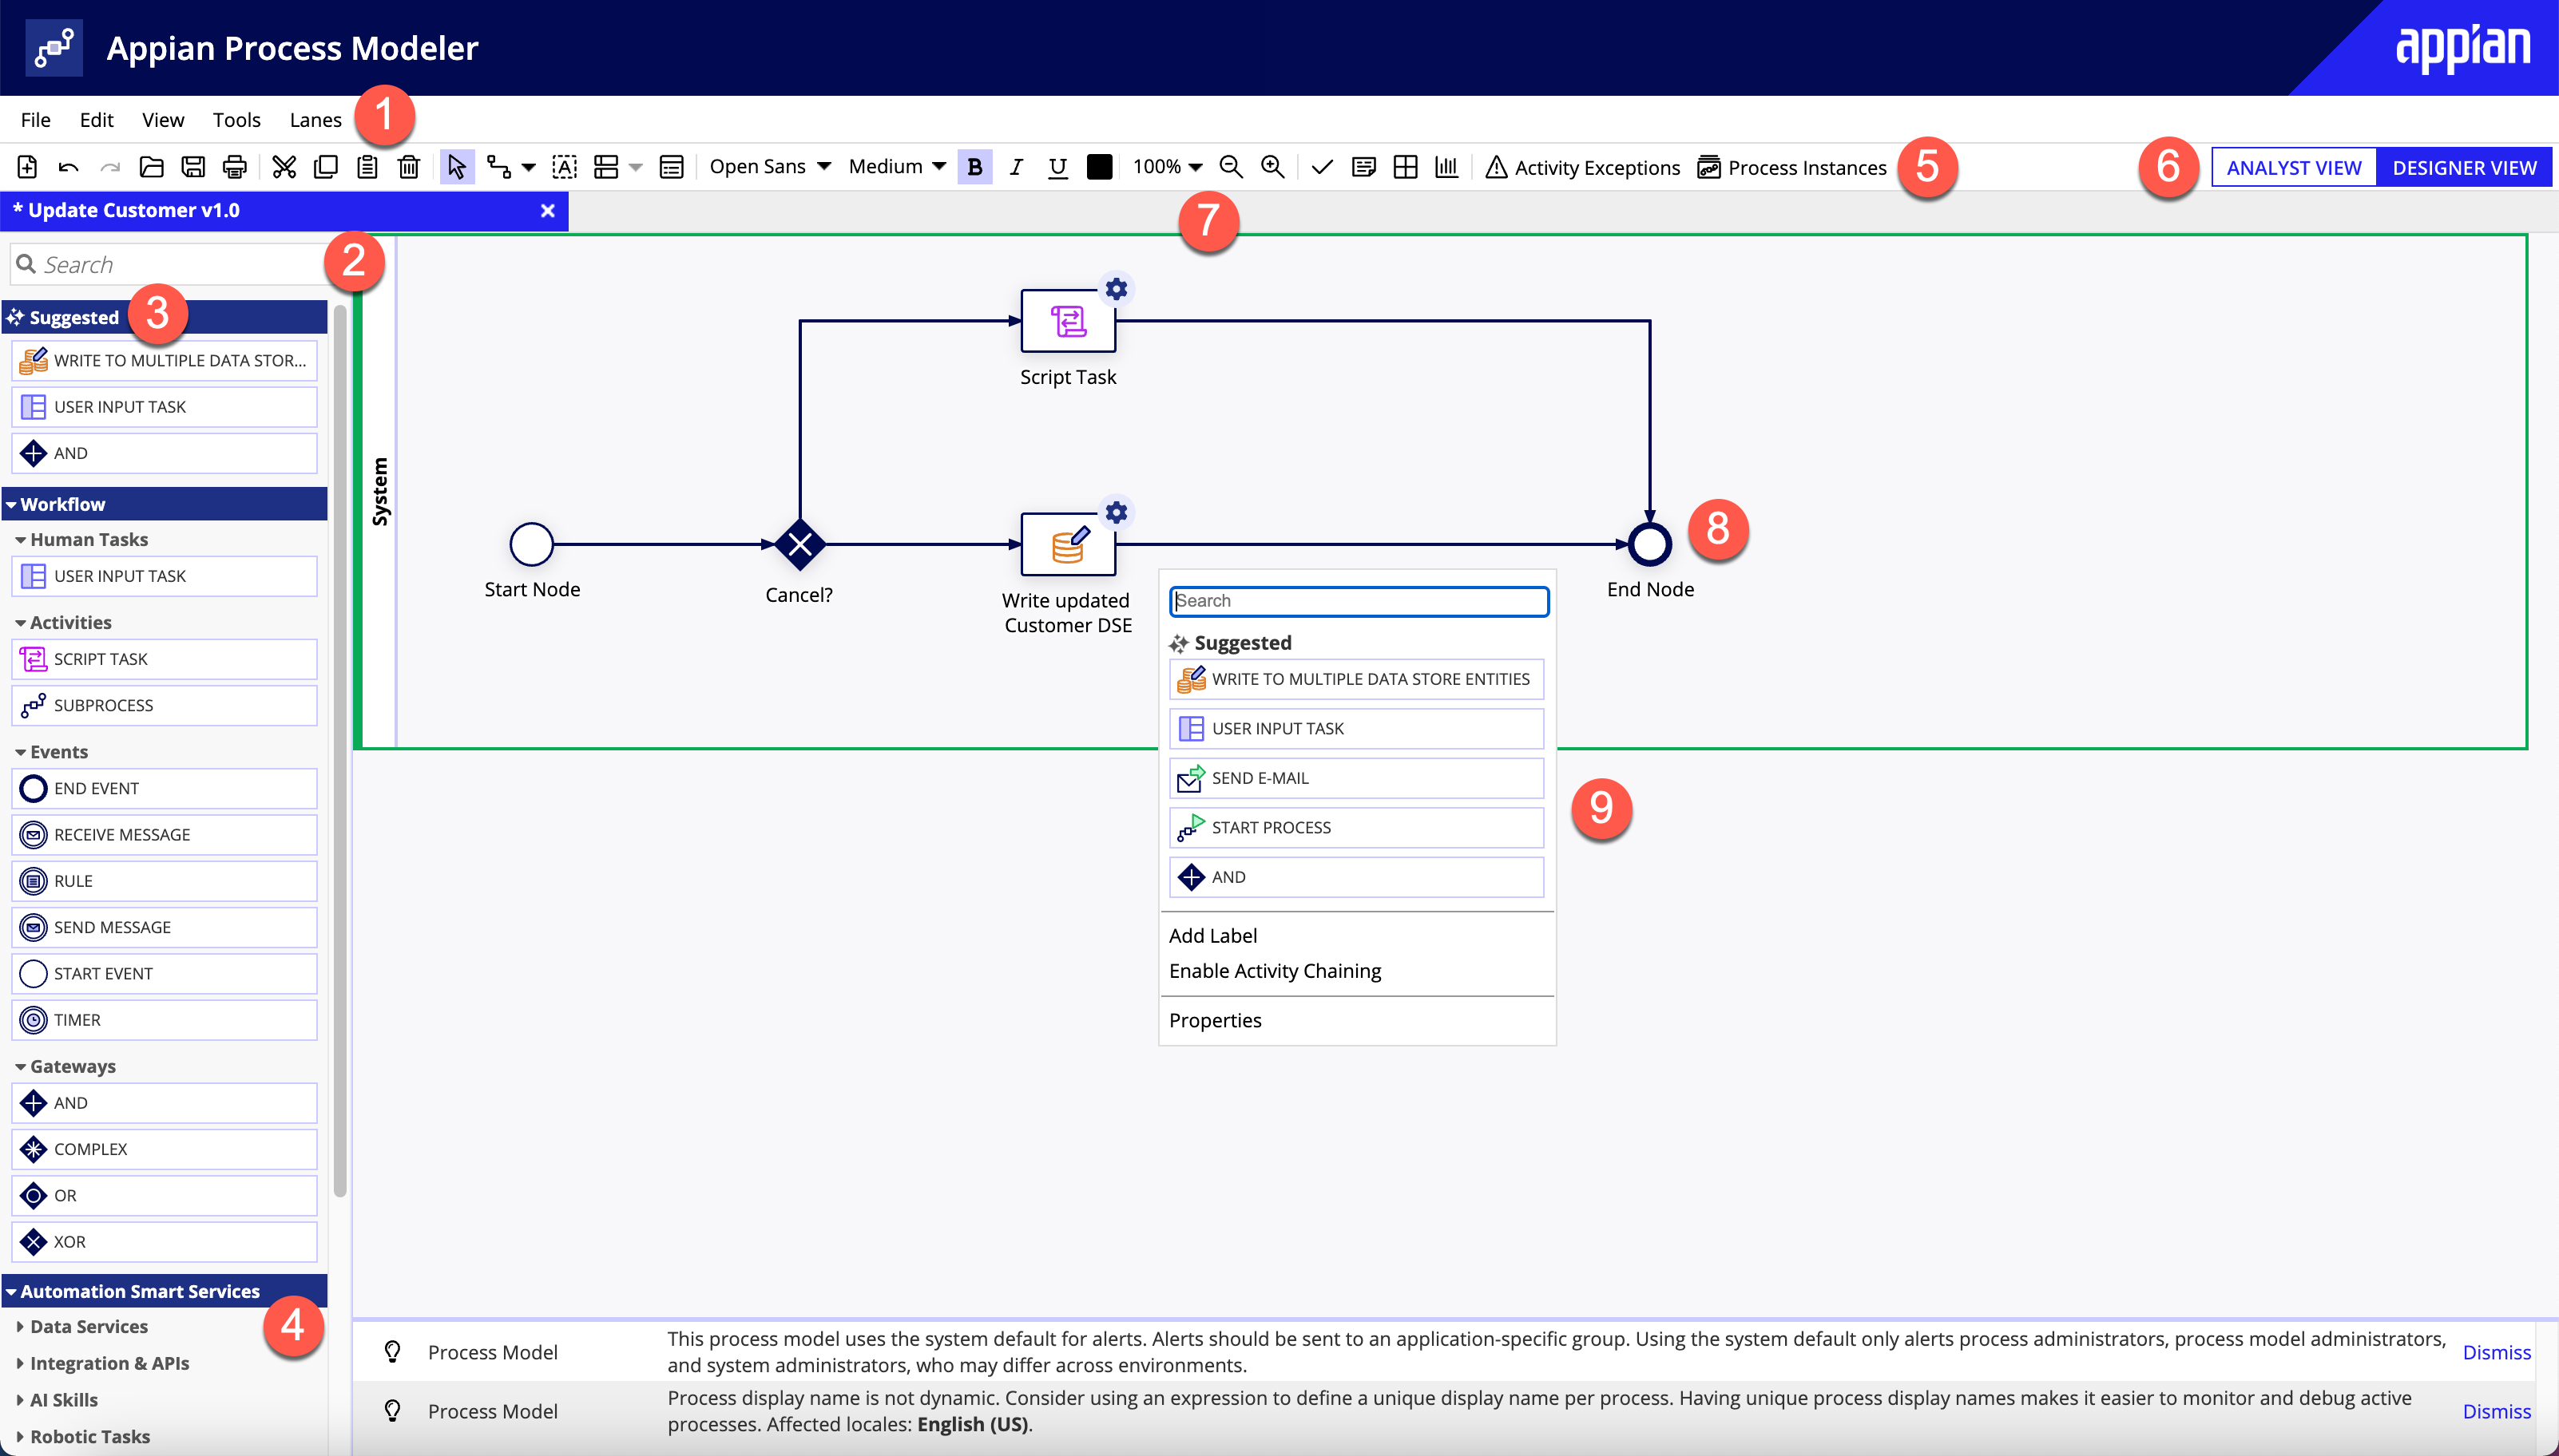Choose Properties in context menu

point(1215,1021)
